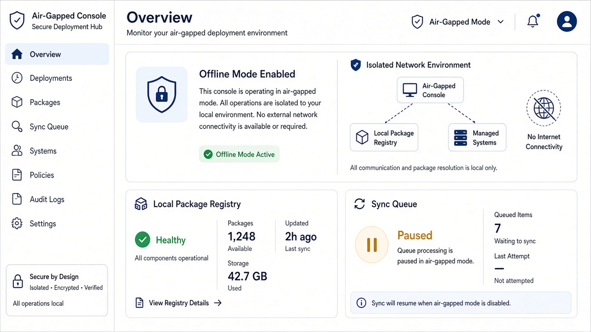Click the Isolated Network Environment shield icon

coord(356,65)
